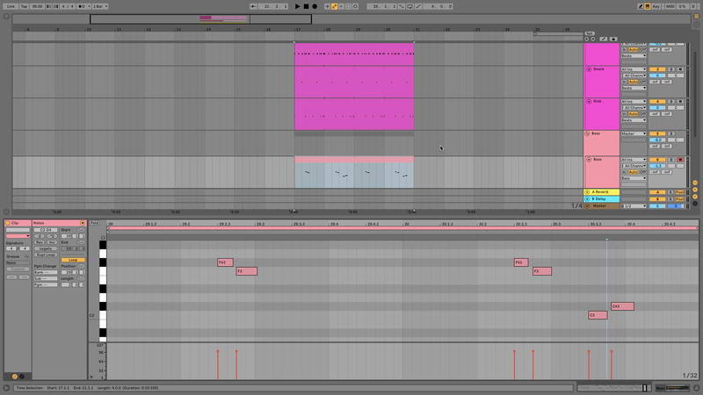The width and height of the screenshot is (703, 395).
Task: Click the Session Record circle button
Action: (x=355, y=6)
